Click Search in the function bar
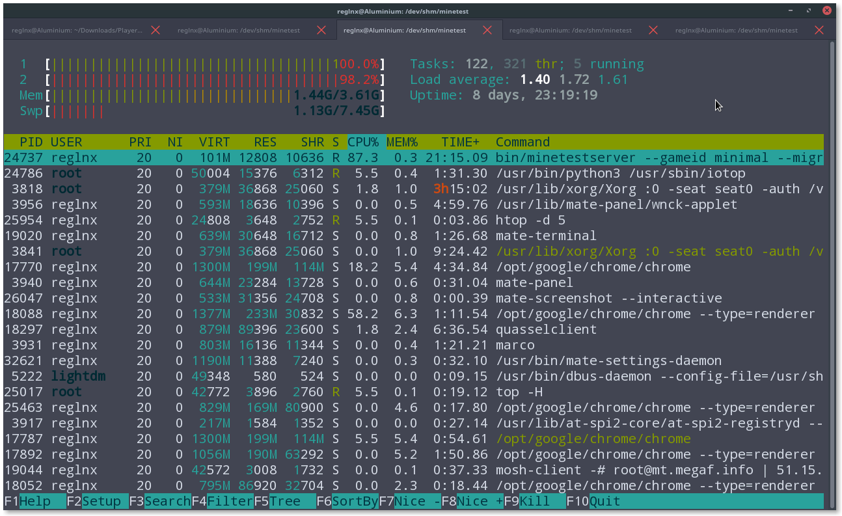This screenshot has height=516, width=842. click(x=168, y=501)
